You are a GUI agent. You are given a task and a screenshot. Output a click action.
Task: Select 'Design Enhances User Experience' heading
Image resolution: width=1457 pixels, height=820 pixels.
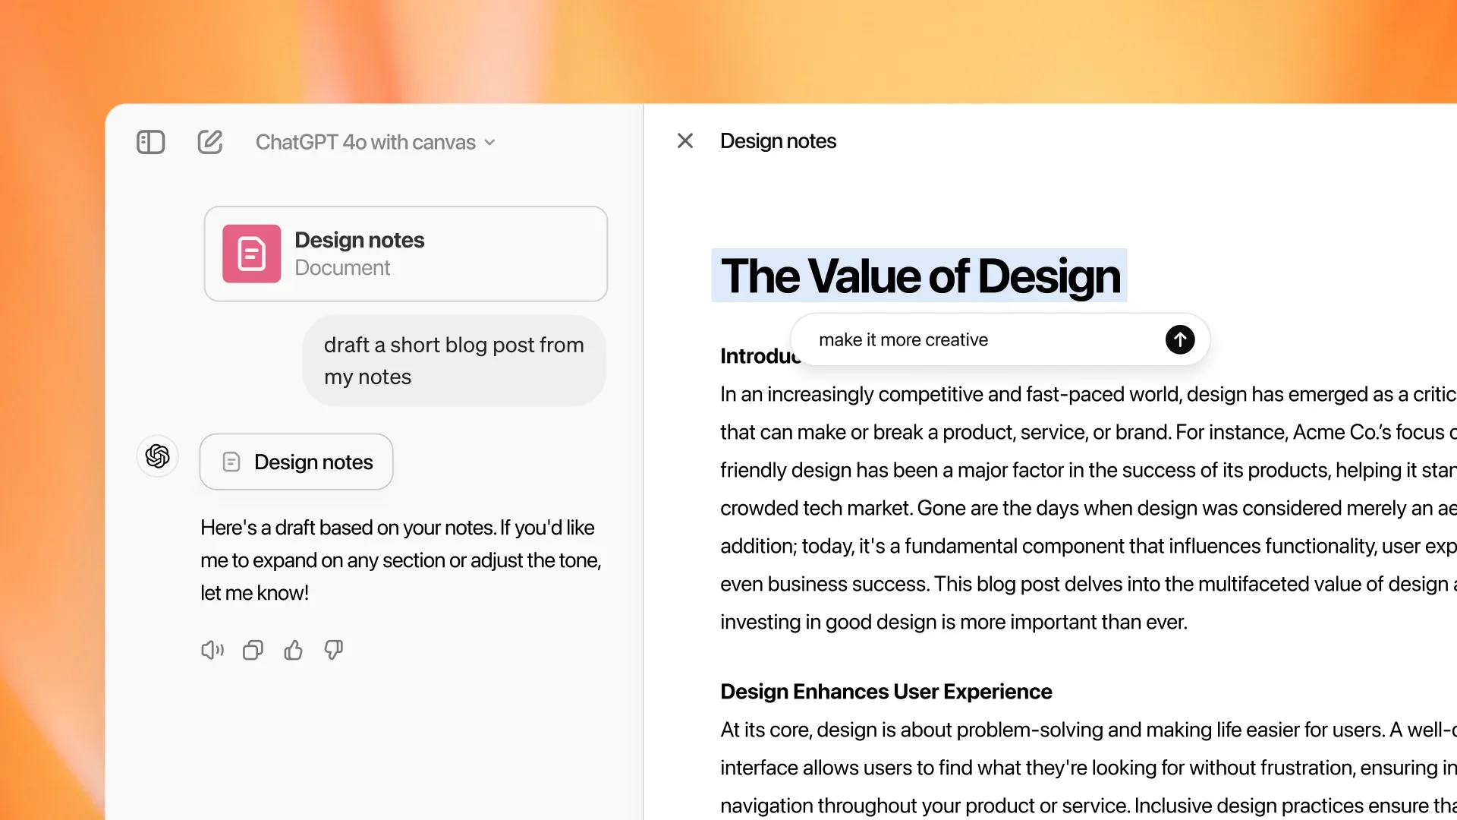coord(886,691)
